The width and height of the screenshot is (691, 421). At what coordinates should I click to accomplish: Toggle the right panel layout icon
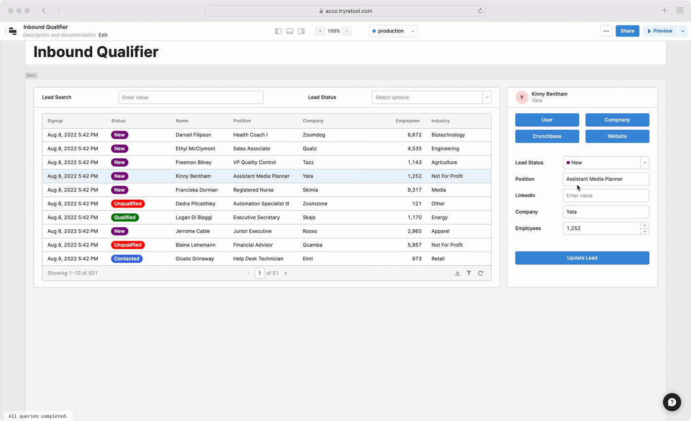[x=301, y=31]
